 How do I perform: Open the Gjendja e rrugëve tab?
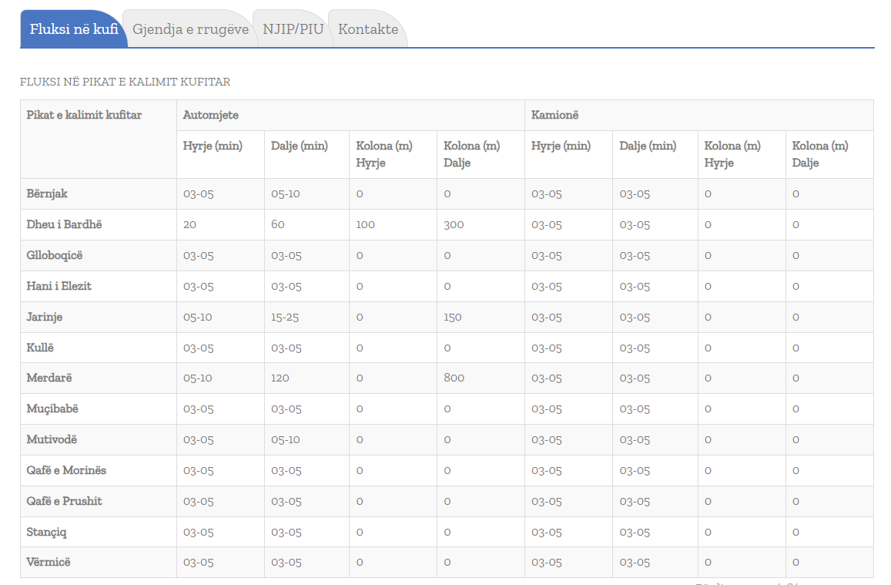(190, 29)
